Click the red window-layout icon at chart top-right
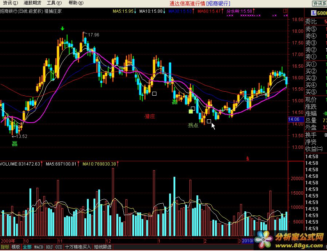Image resolution: width=327 pixels, height=251 pixels. click(285, 11)
